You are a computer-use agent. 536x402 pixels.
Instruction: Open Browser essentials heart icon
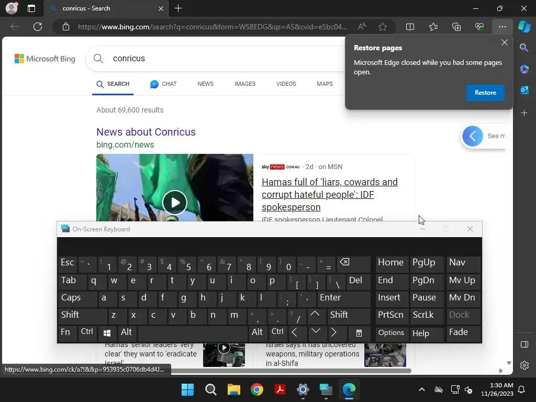click(479, 27)
